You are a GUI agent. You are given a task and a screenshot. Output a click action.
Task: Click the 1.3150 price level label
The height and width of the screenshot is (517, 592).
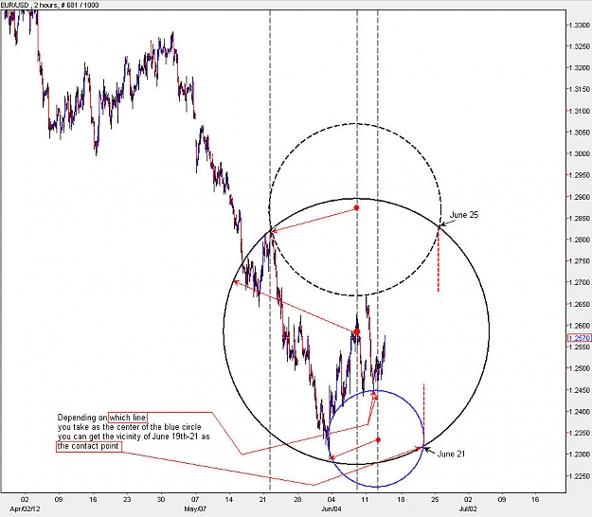[580, 89]
